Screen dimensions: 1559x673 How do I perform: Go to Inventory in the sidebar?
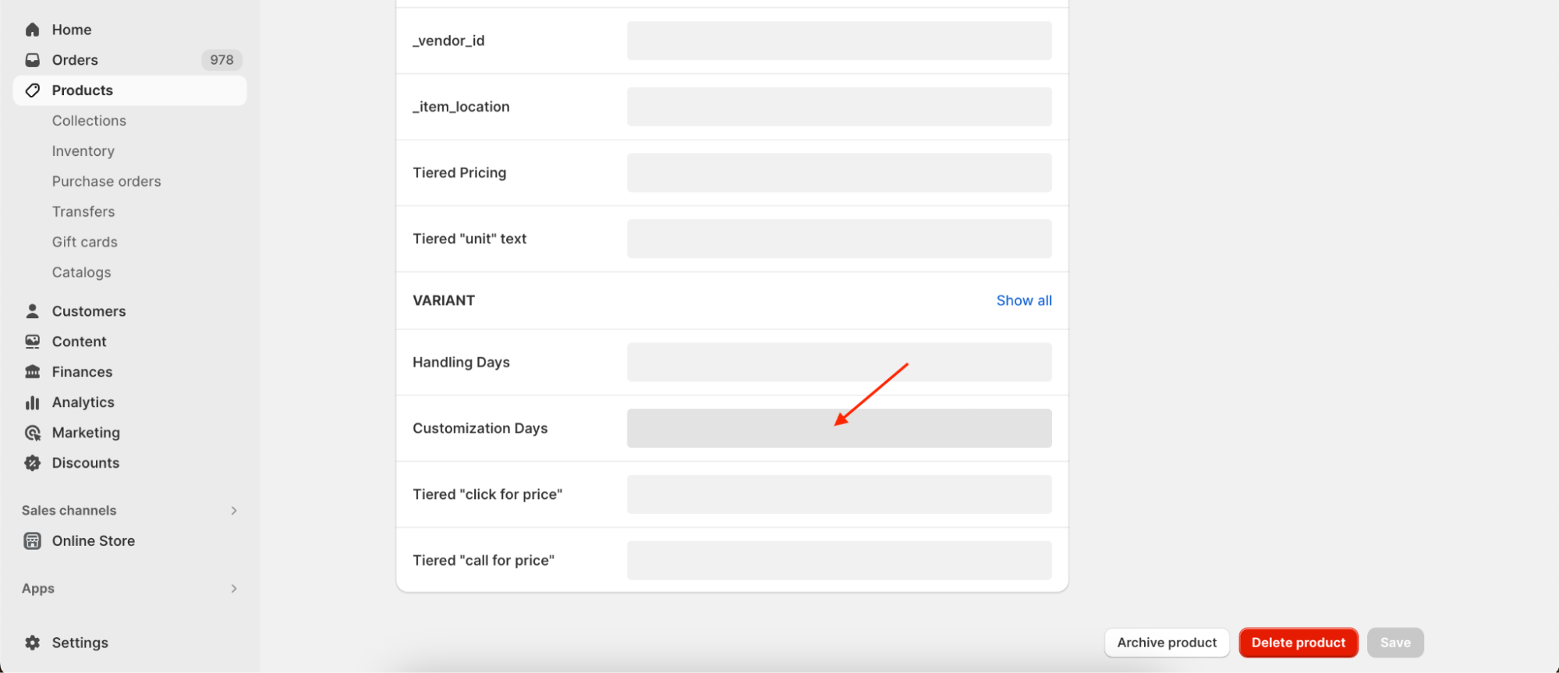(83, 151)
